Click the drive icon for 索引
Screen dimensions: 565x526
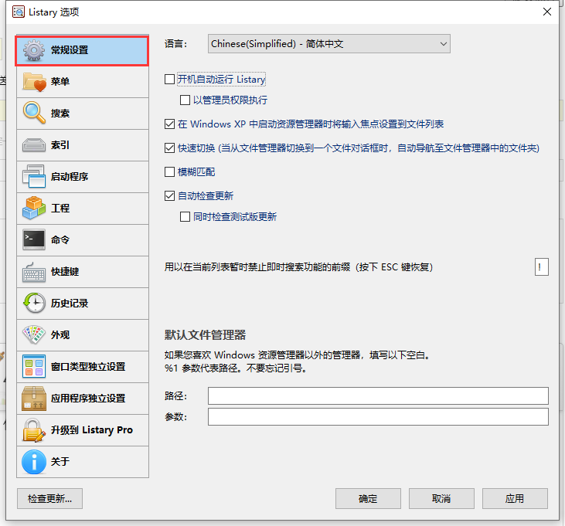34,145
